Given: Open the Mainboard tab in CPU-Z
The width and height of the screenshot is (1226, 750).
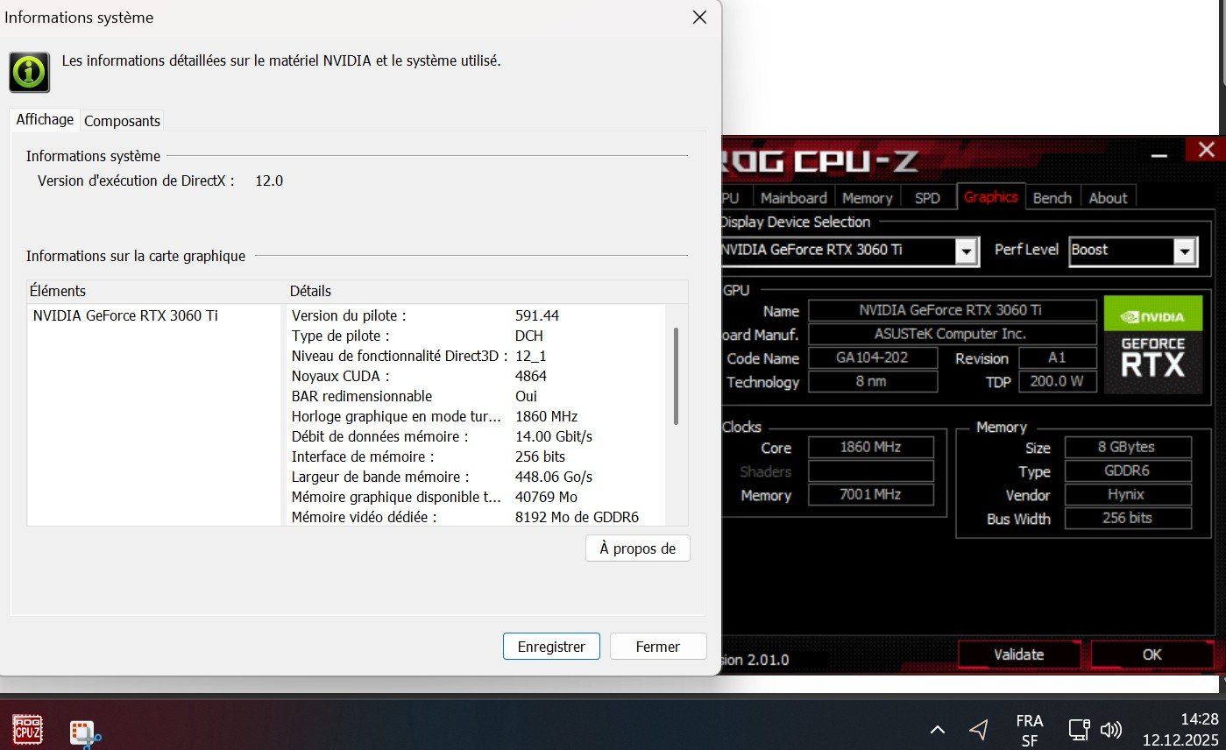Looking at the screenshot, I should 794,197.
